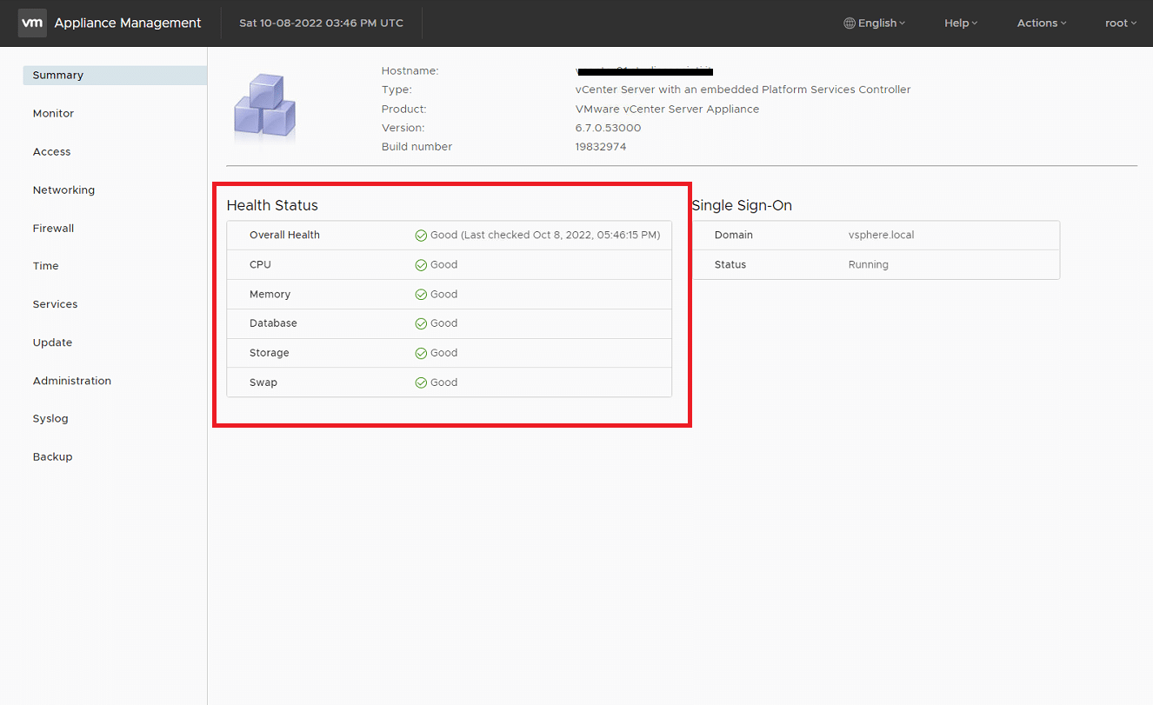This screenshot has width=1153, height=705.
Task: Open Networking settings
Action: click(x=63, y=190)
